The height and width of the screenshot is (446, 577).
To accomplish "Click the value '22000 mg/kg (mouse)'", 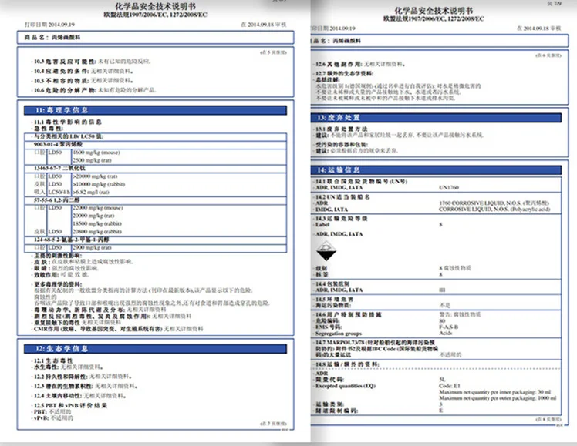I will click(x=98, y=208).
